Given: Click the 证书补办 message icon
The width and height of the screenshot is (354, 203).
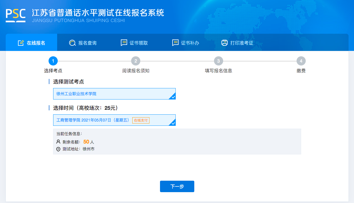Looking at the screenshot, I should [x=175, y=43].
